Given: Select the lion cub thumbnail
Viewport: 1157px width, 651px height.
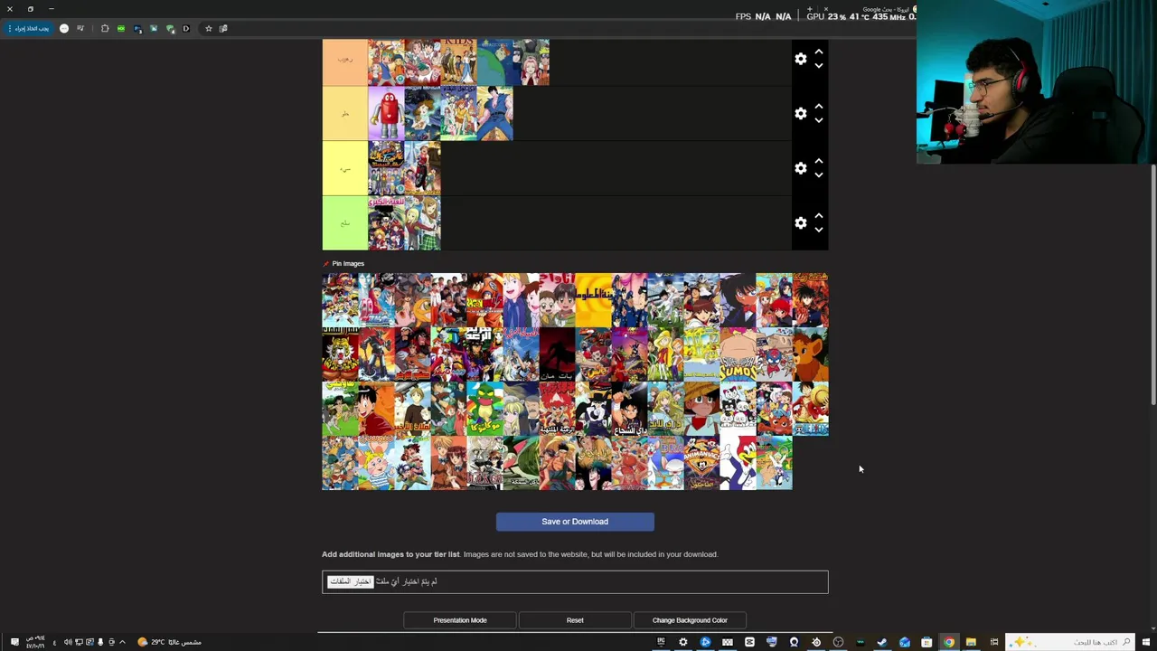Looking at the screenshot, I should tap(810, 354).
